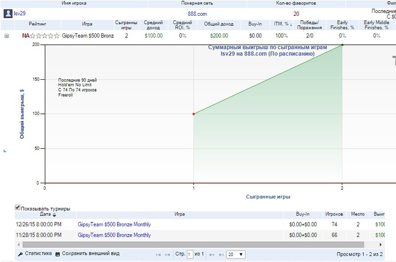Sort by the Early Finishes, % column header

pos(342,25)
